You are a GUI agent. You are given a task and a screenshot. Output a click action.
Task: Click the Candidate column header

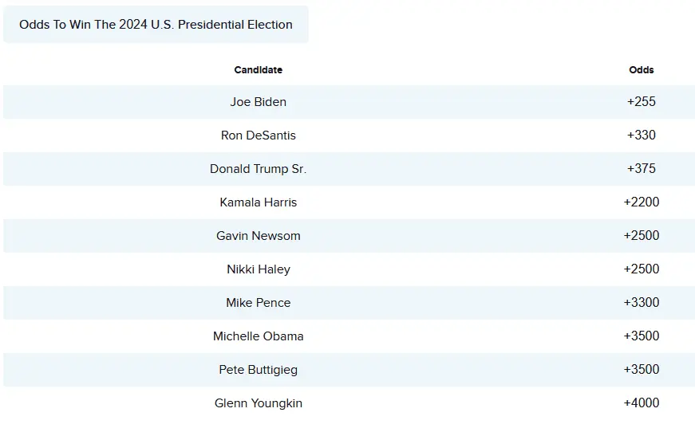click(x=258, y=70)
